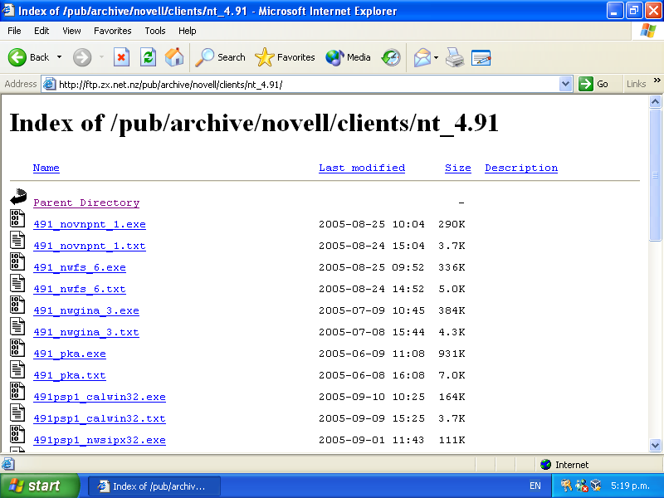The height and width of the screenshot is (498, 664).
Task: Open 491_nwgina_3.txt file
Action: [86, 332]
